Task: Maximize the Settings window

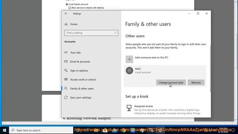Action: click(x=198, y=13)
